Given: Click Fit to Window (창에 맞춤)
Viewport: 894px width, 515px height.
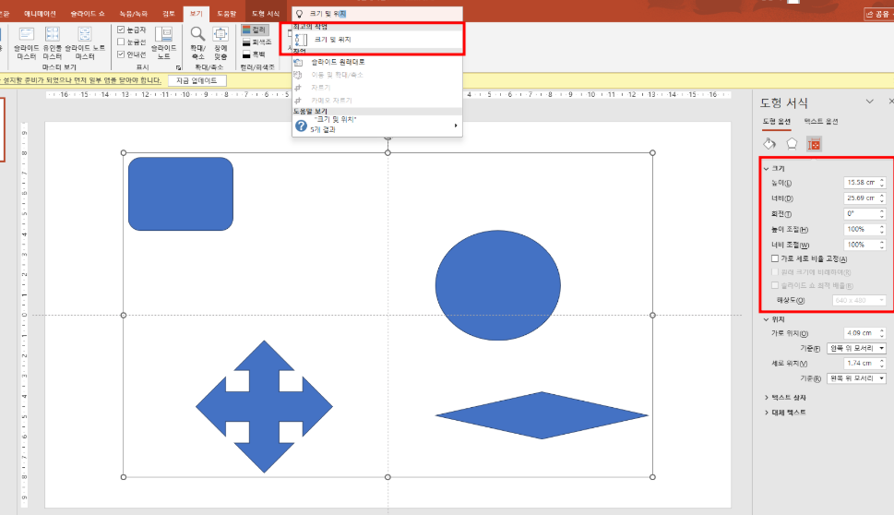Looking at the screenshot, I should (x=221, y=42).
